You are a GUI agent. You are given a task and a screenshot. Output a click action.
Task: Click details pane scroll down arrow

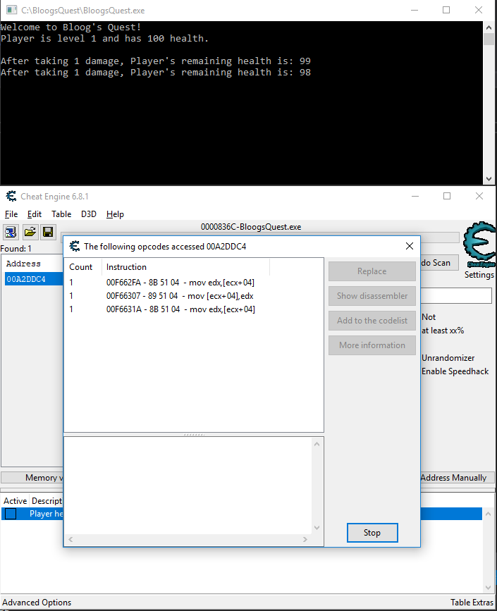[317, 528]
